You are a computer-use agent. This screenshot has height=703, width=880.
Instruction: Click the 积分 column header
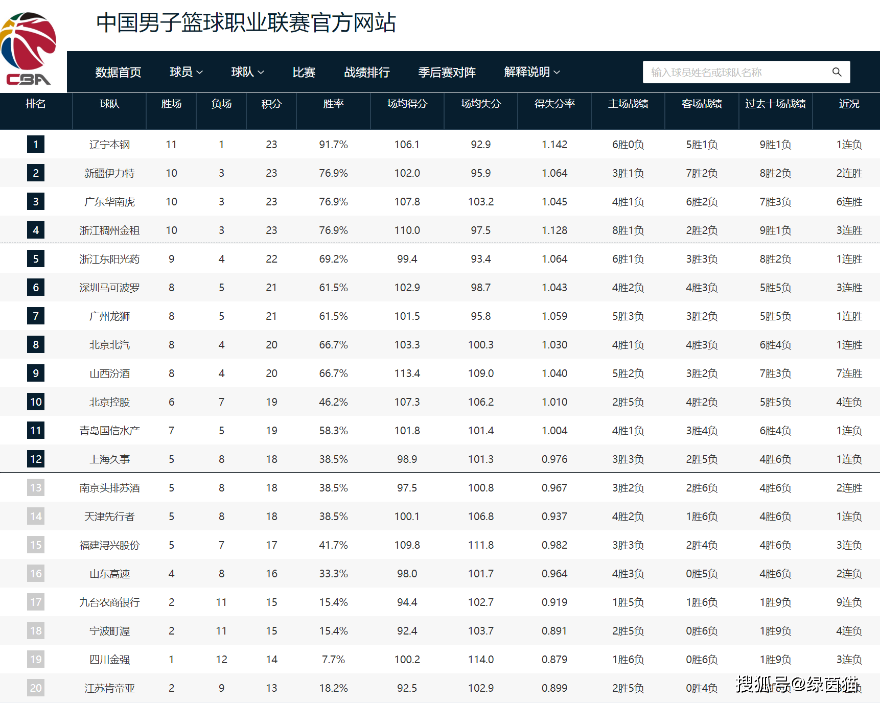click(271, 104)
